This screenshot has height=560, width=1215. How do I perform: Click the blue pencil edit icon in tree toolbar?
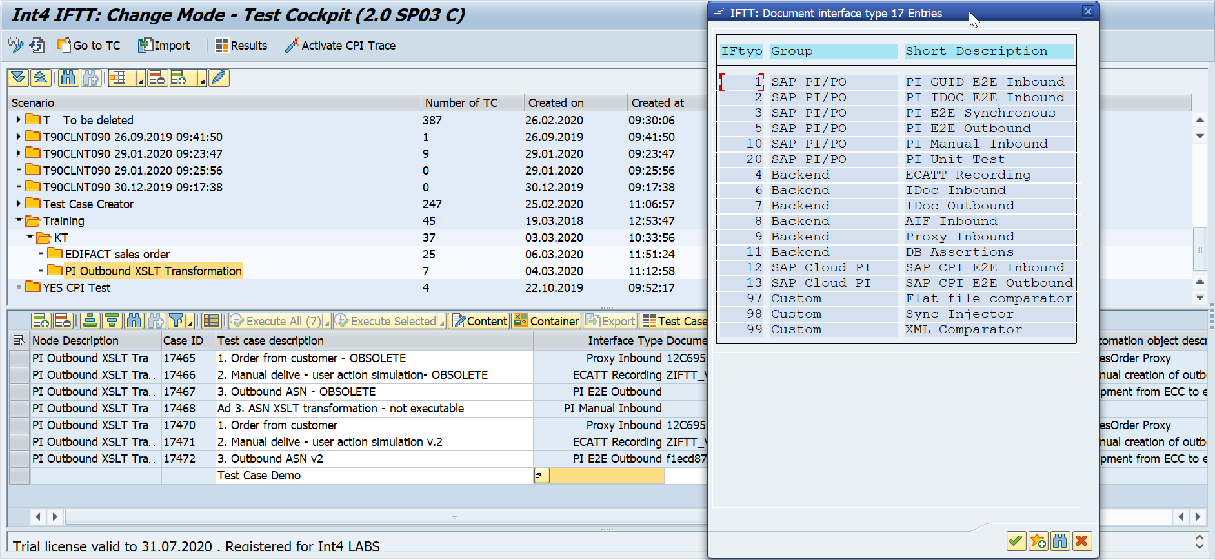219,78
